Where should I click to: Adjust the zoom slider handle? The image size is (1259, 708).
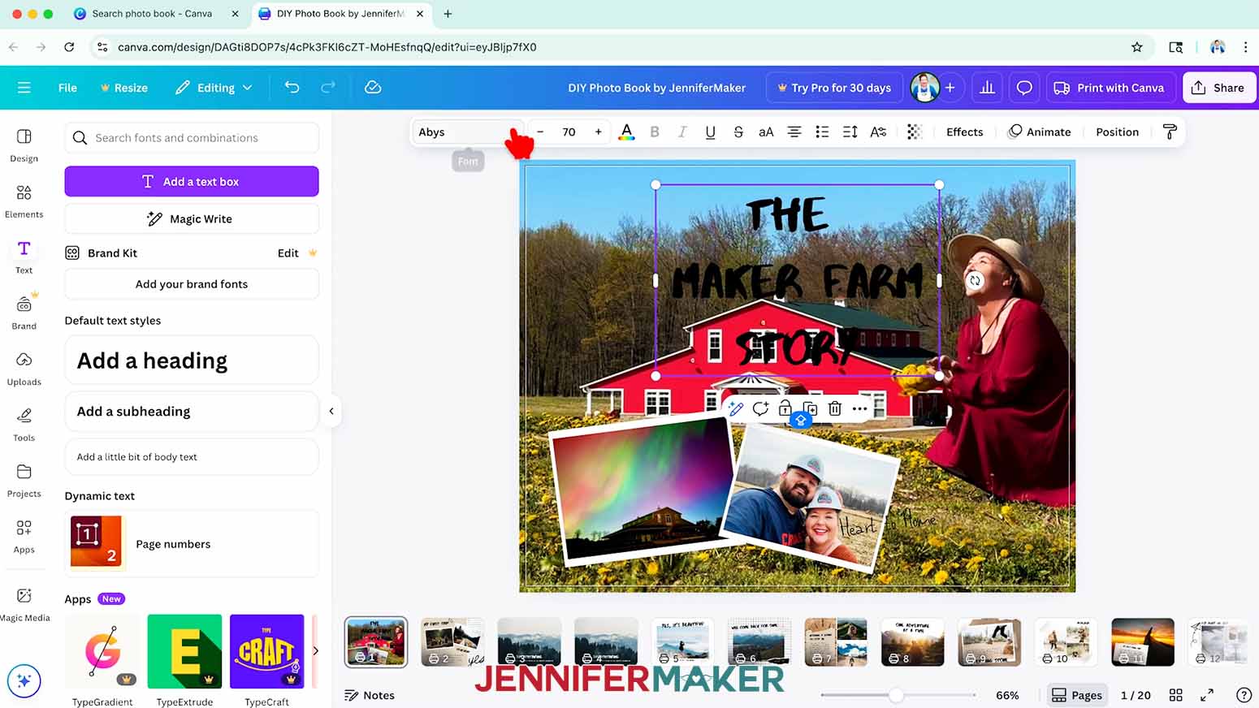tap(896, 695)
